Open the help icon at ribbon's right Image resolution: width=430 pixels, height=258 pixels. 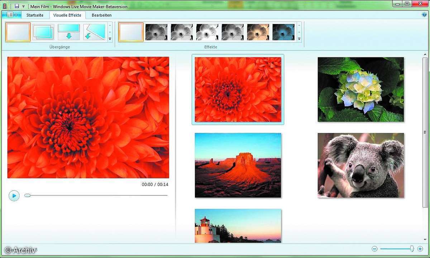pos(424,15)
